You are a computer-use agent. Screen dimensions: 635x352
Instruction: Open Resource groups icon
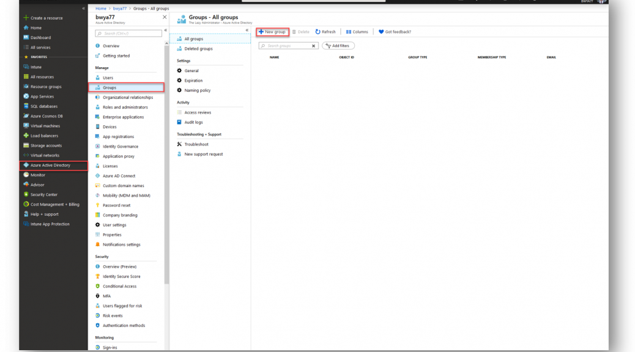pyautogui.click(x=26, y=87)
